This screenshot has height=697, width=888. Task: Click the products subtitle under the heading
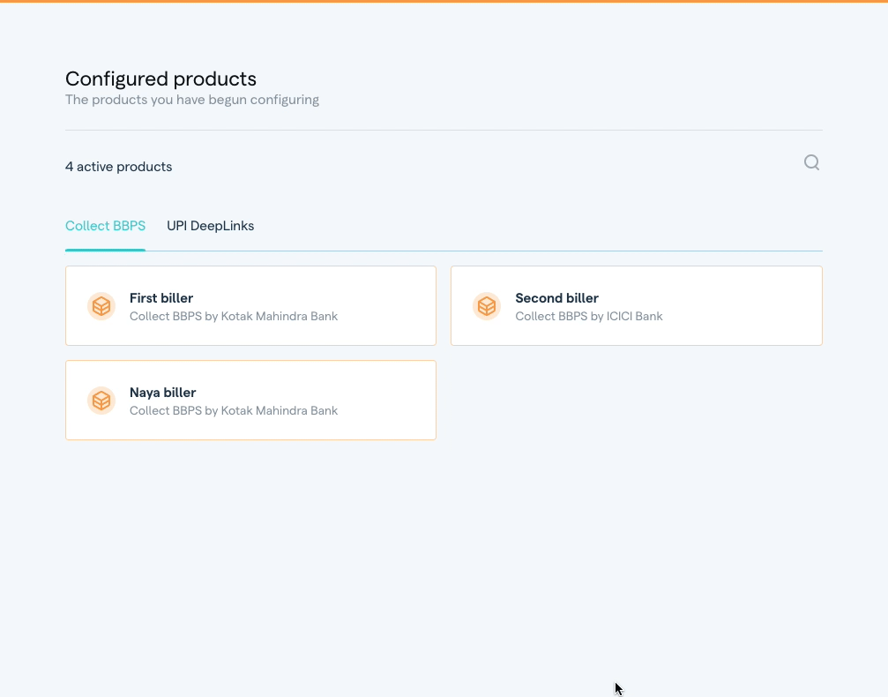click(192, 99)
